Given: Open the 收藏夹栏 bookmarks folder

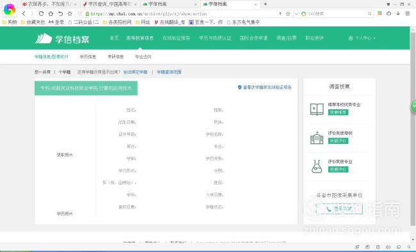Looking at the screenshot, I should click(x=33, y=22).
